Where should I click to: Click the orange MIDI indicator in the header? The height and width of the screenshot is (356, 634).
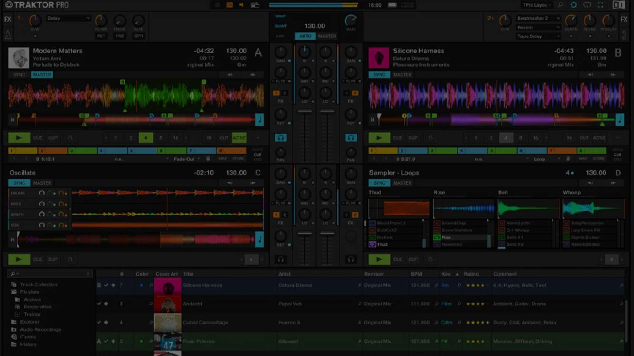click(230, 5)
